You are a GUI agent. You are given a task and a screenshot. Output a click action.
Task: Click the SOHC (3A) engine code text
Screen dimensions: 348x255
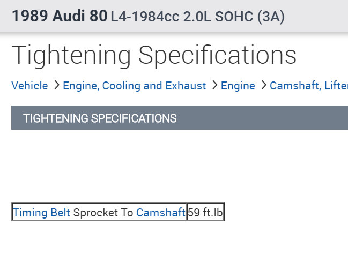tap(249, 17)
